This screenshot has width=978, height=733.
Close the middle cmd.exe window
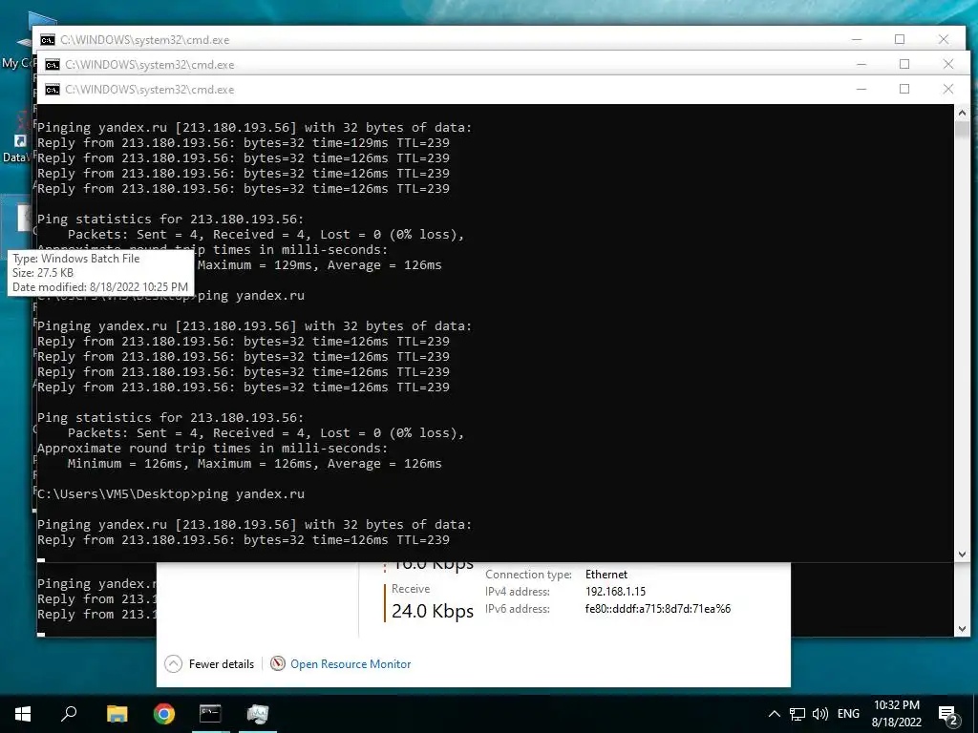click(948, 64)
